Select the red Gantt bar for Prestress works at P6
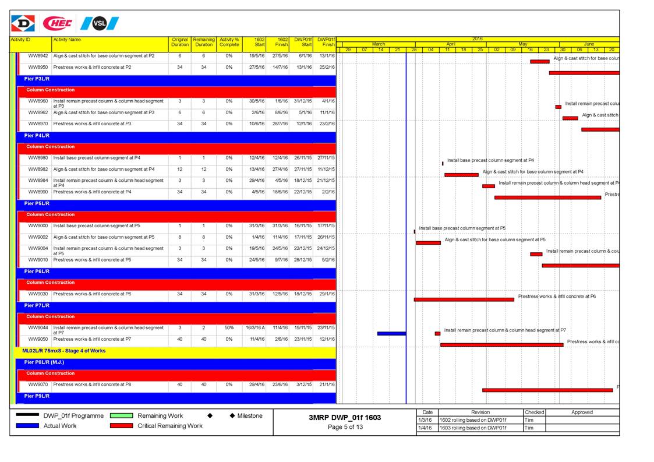 [464, 299]
